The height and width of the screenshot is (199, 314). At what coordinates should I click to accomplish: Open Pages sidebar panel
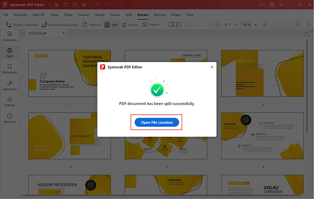[10, 53]
